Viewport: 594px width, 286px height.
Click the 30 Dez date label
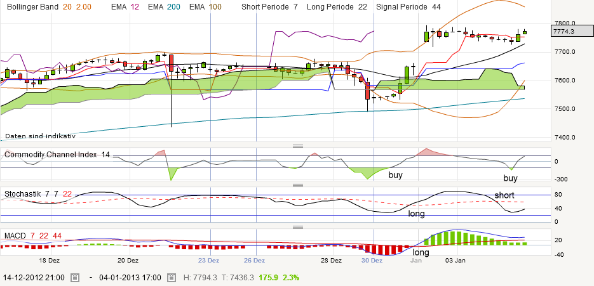[371, 261]
